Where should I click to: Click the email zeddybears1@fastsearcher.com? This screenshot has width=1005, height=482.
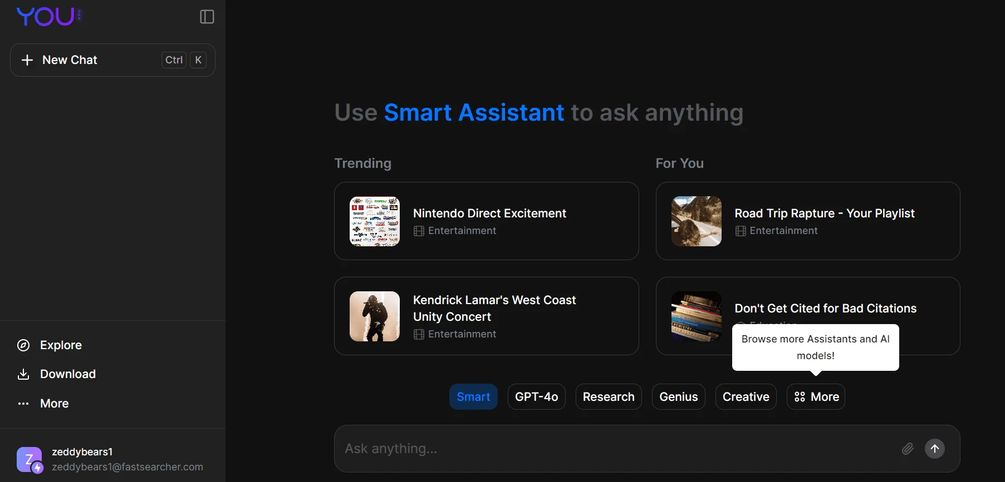(128, 467)
